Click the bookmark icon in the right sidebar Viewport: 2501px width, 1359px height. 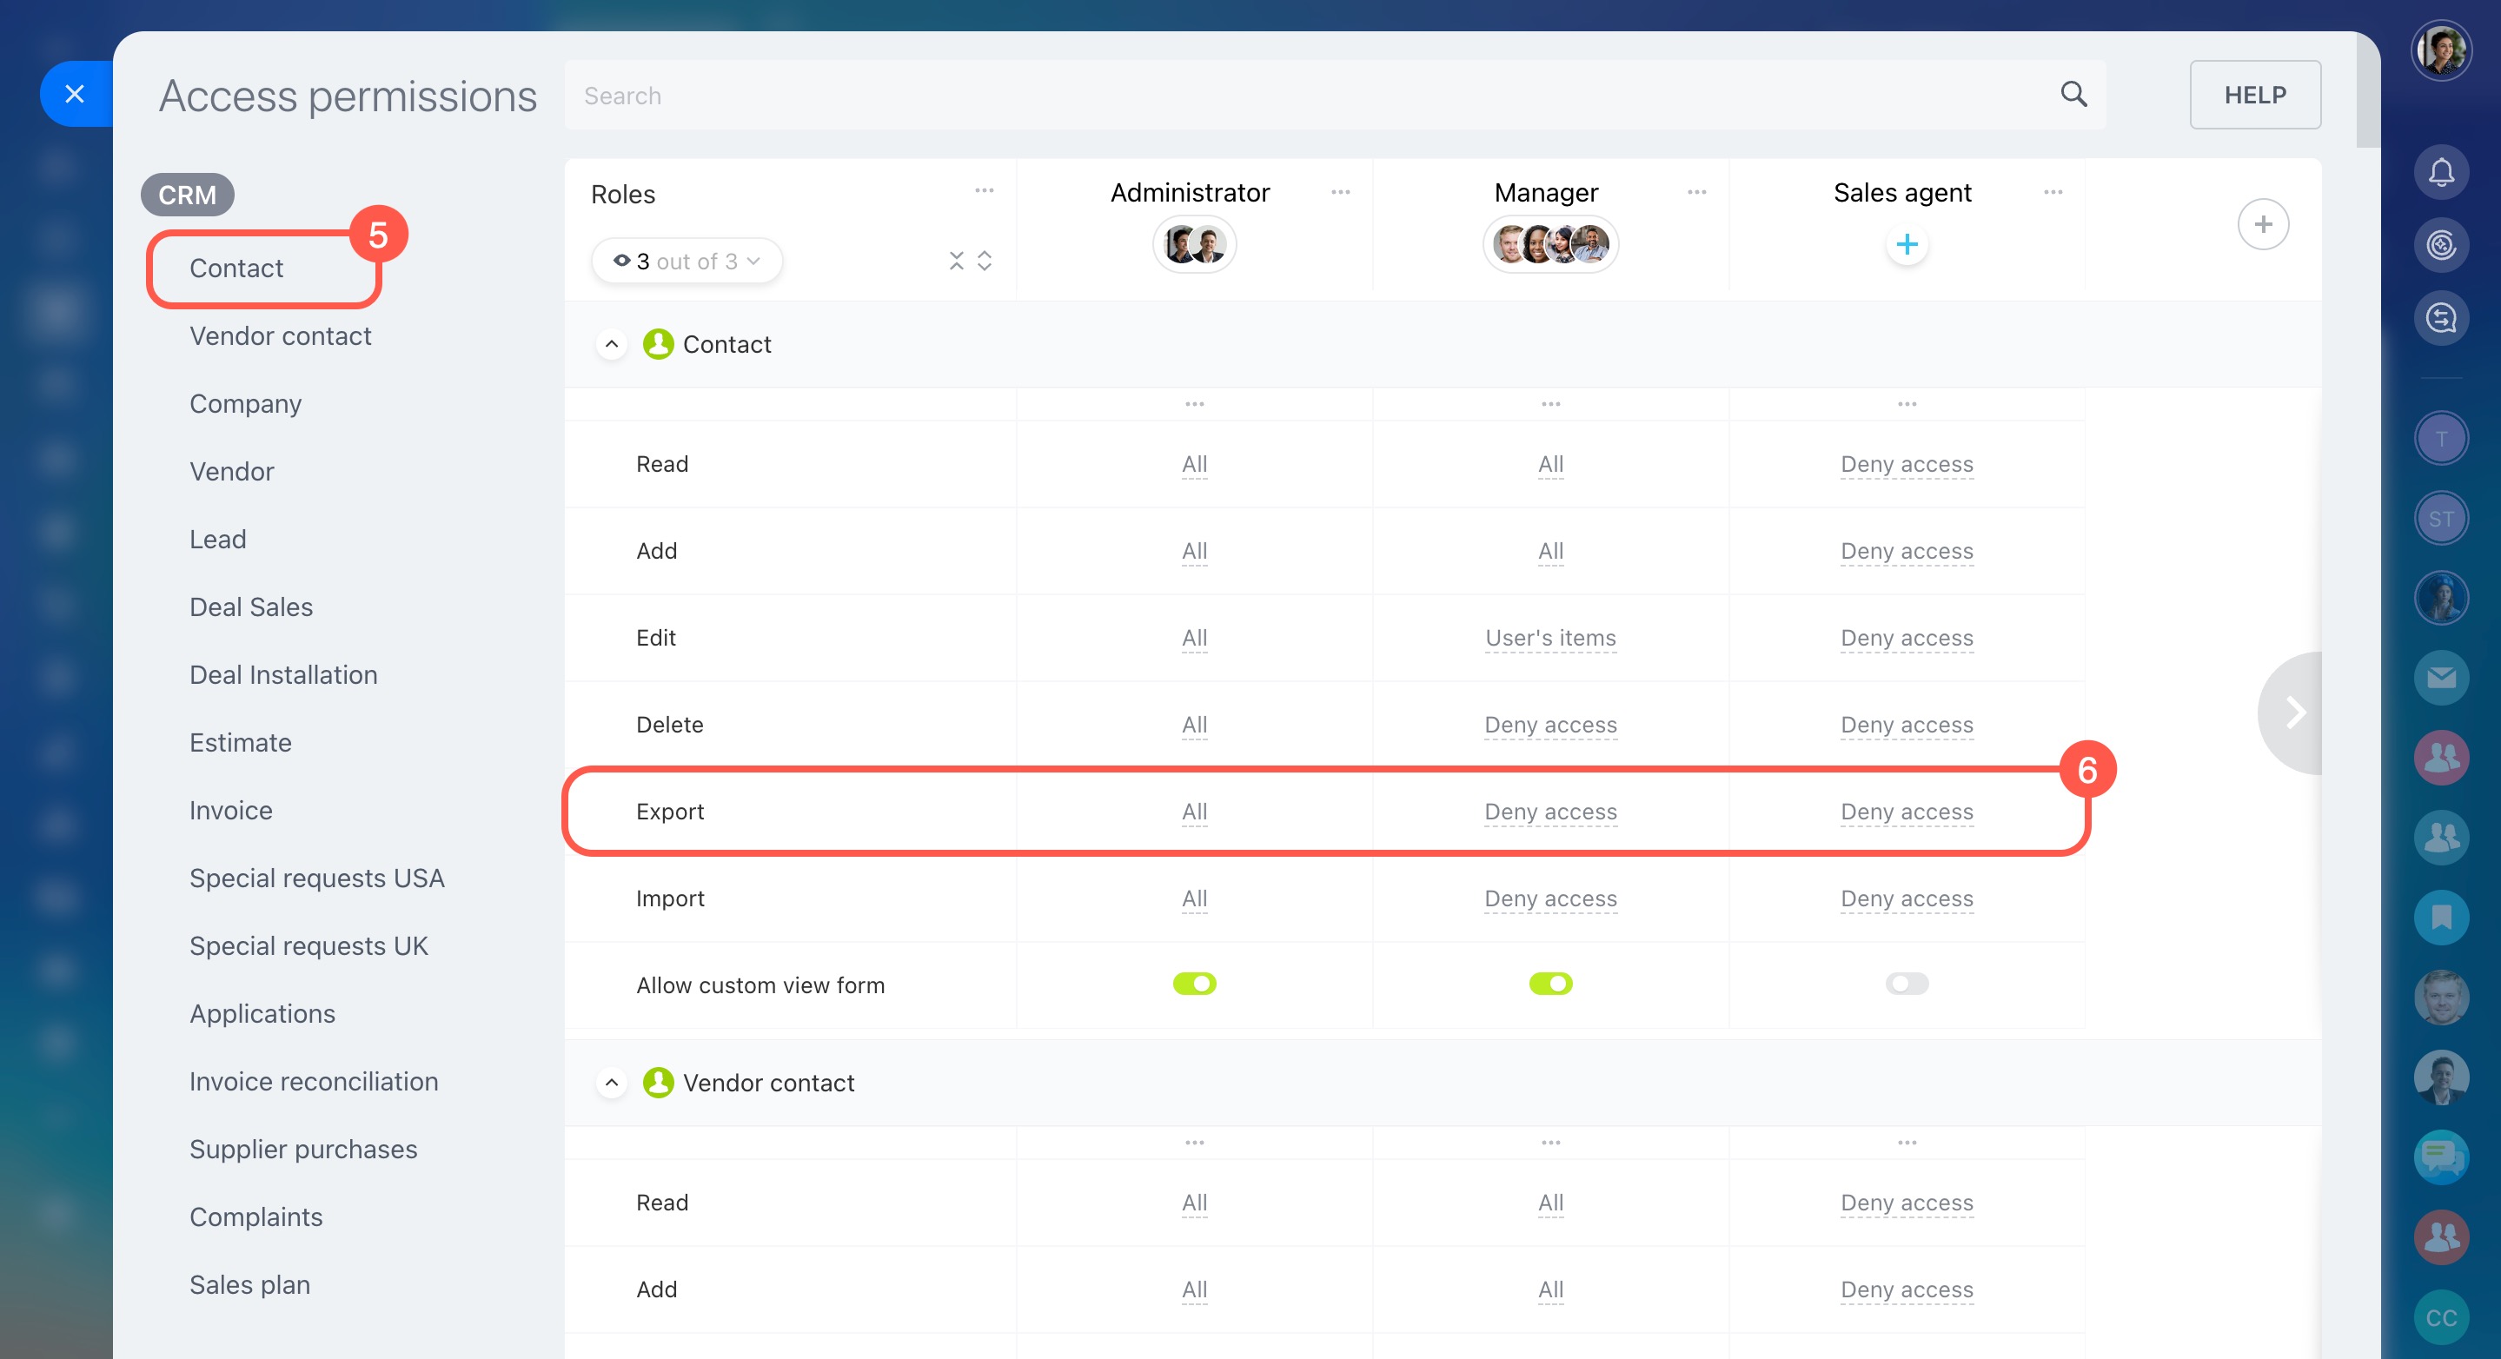[x=2443, y=917]
